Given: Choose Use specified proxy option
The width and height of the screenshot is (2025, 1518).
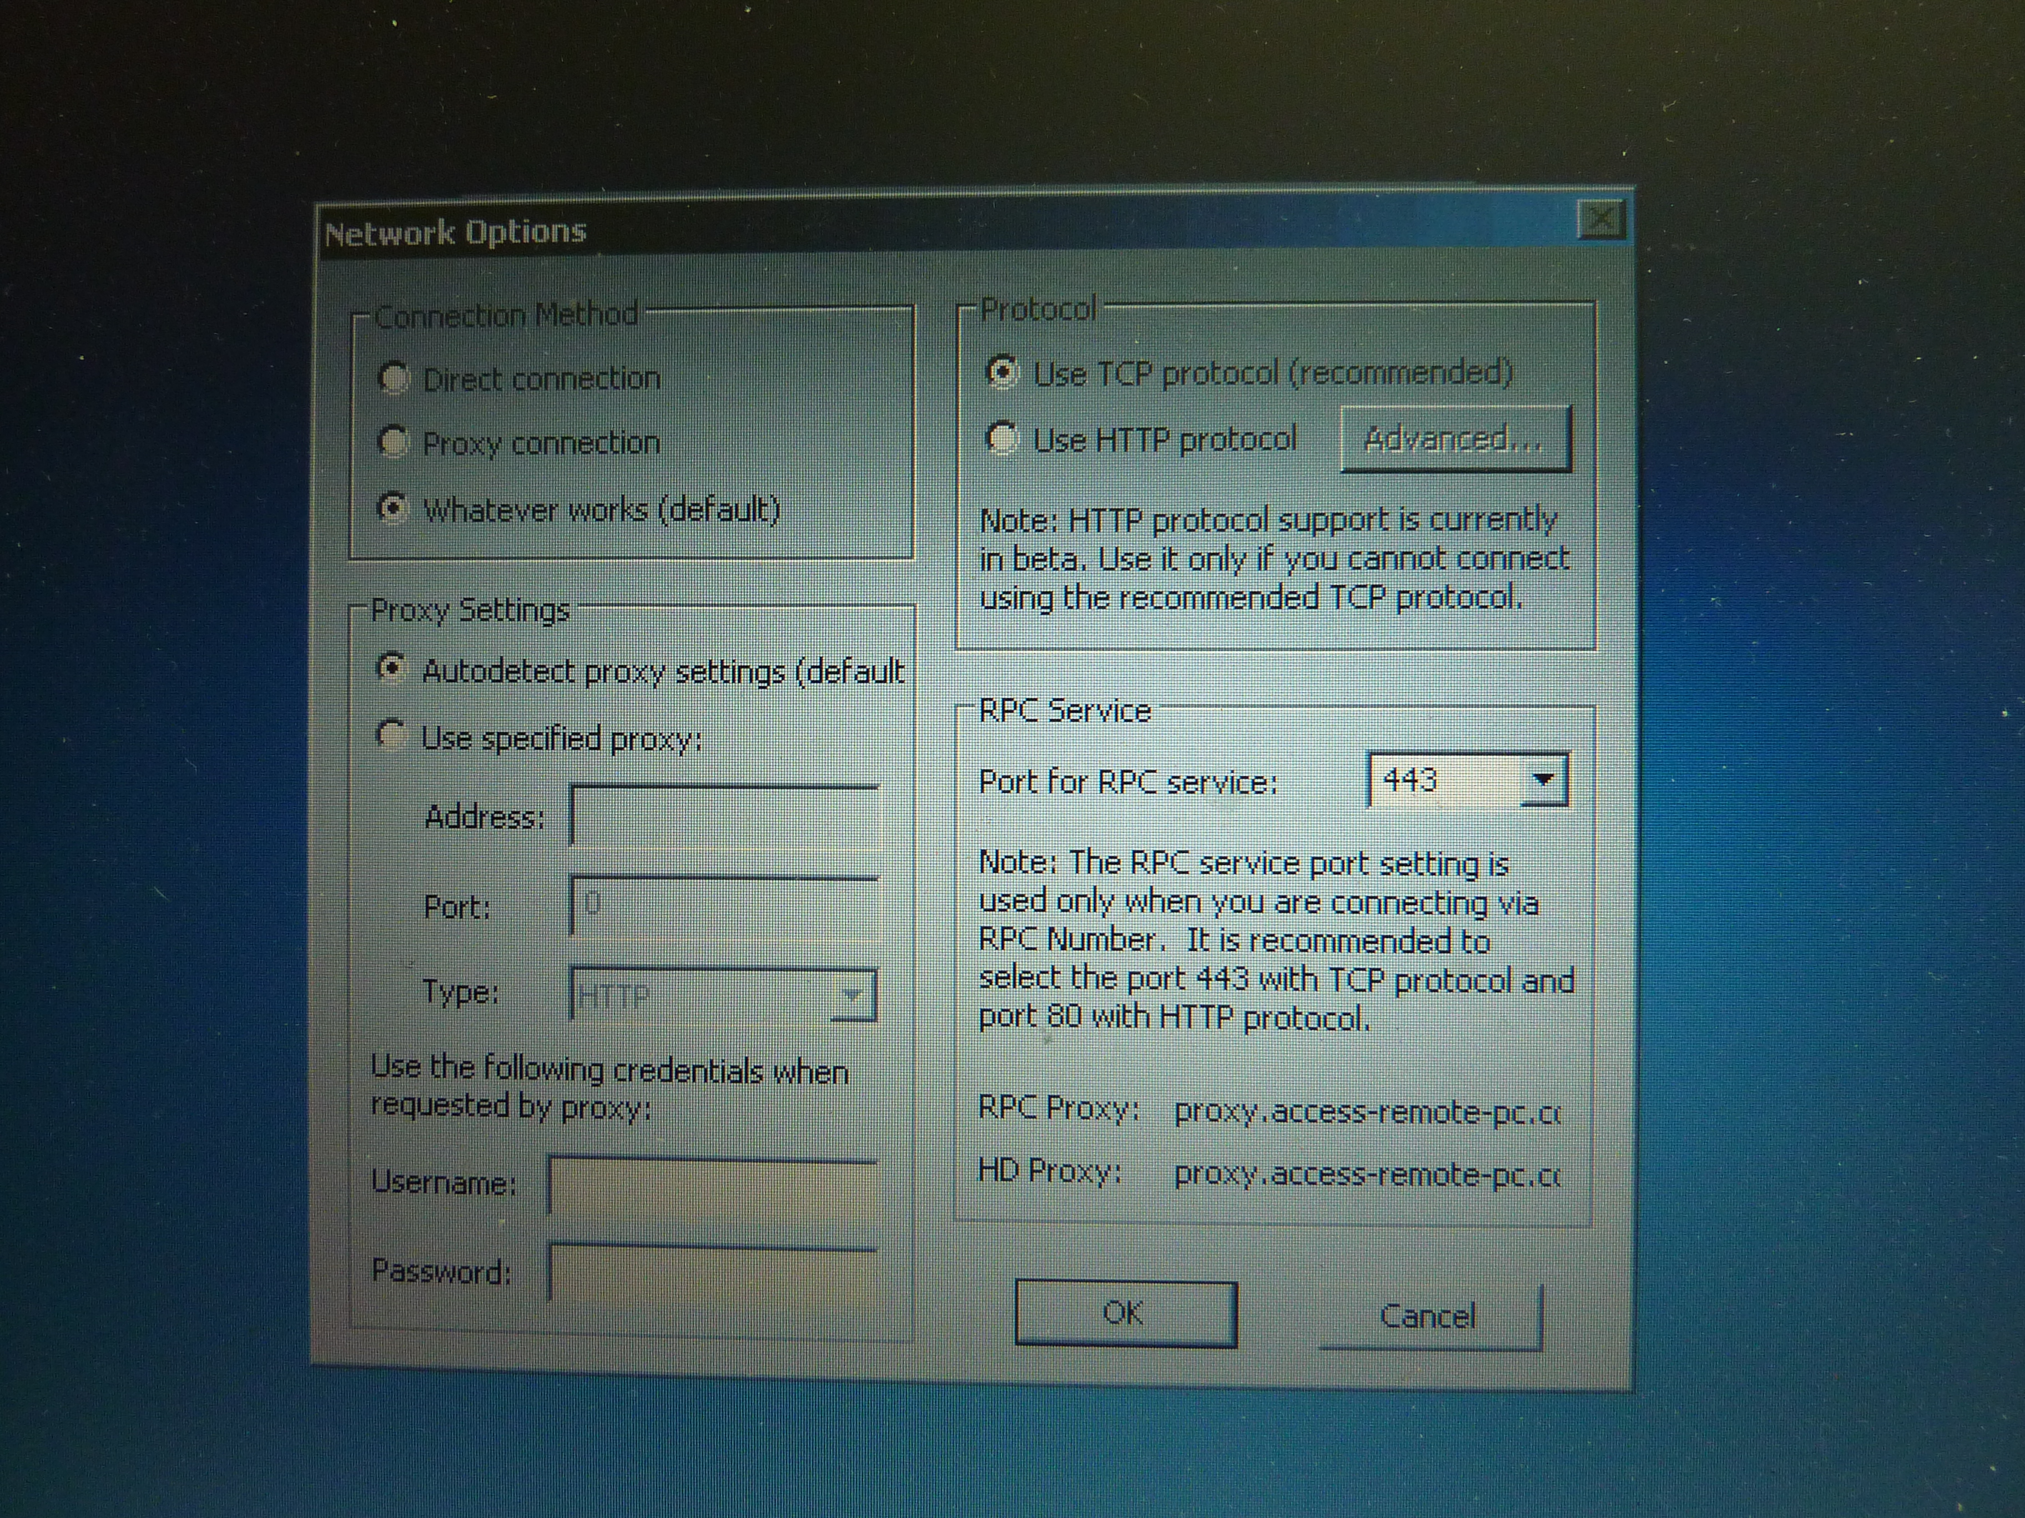Looking at the screenshot, I should point(391,736).
